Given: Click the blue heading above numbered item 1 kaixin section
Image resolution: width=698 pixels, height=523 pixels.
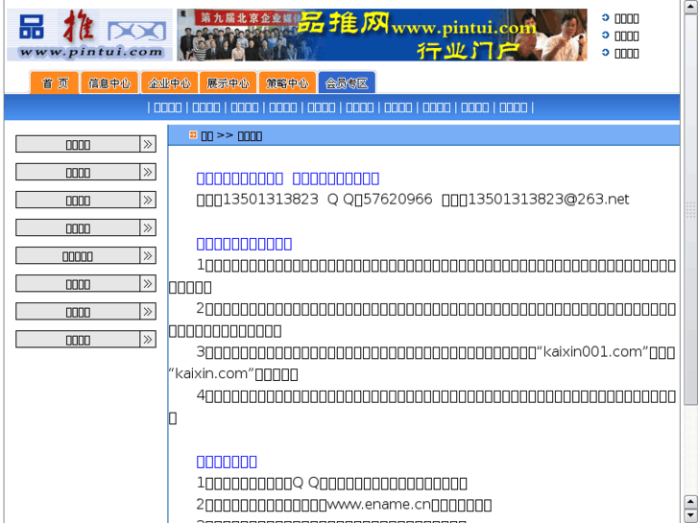Looking at the screenshot, I should 244,244.
